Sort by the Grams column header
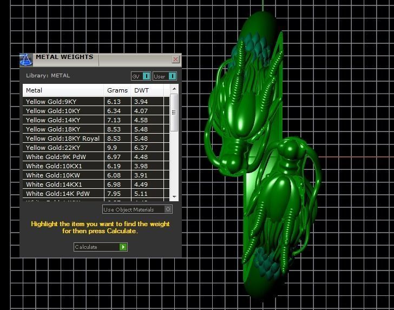This screenshot has width=394, height=310. [117, 90]
